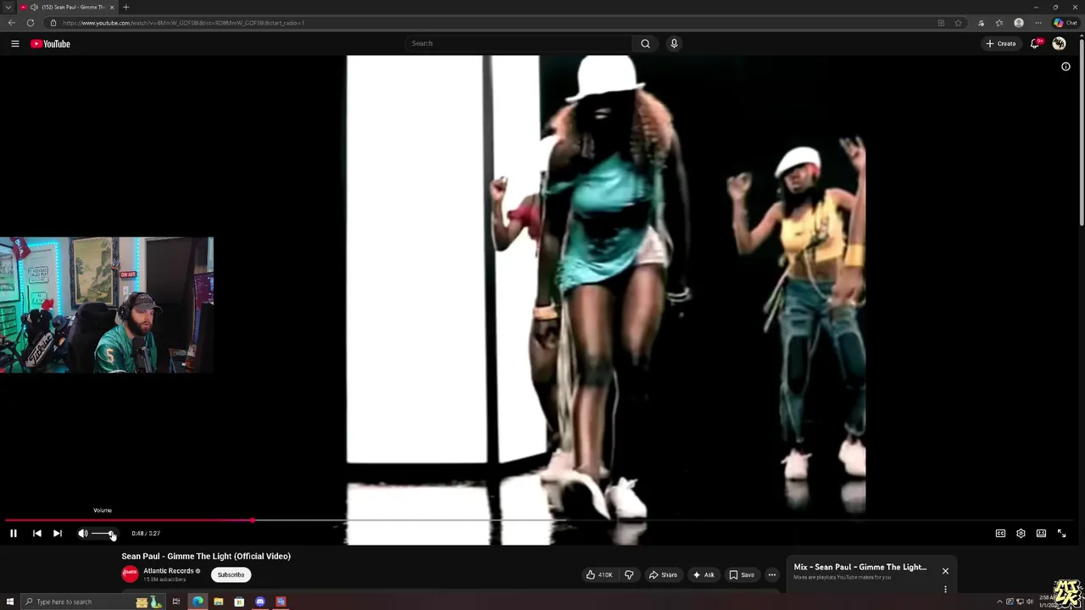Open browser extensions icon
The image size is (1085, 610).
[981, 23]
